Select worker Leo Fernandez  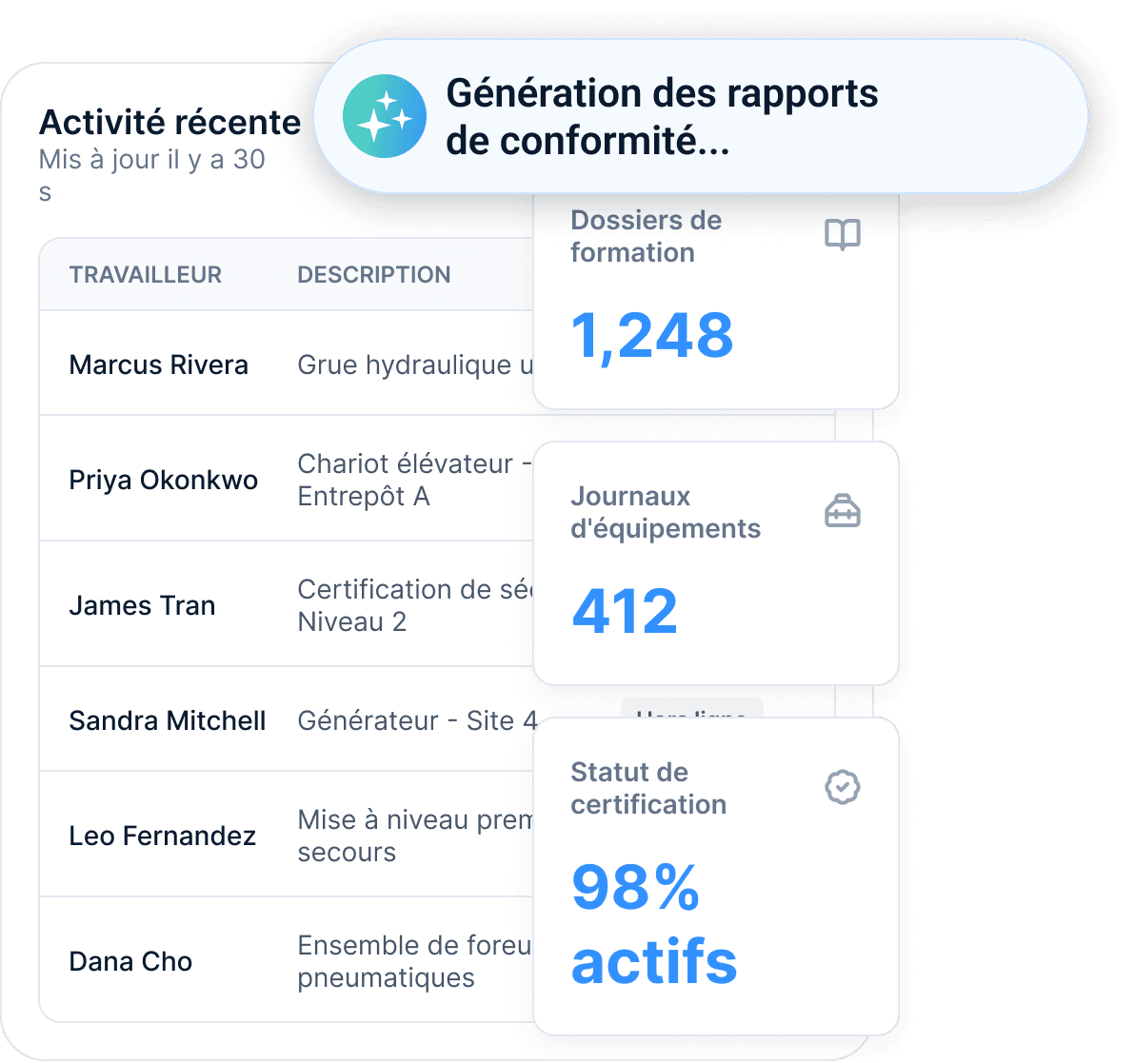pos(163,836)
